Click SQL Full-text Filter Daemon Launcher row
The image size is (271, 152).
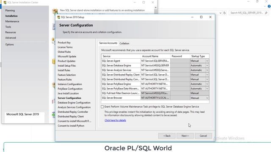point(155,93)
